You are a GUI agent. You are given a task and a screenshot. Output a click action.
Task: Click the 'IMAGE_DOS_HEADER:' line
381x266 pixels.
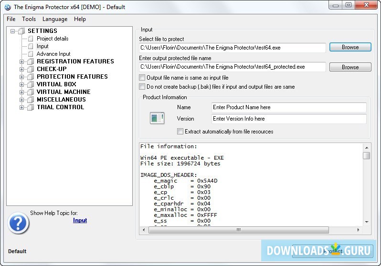point(169,175)
